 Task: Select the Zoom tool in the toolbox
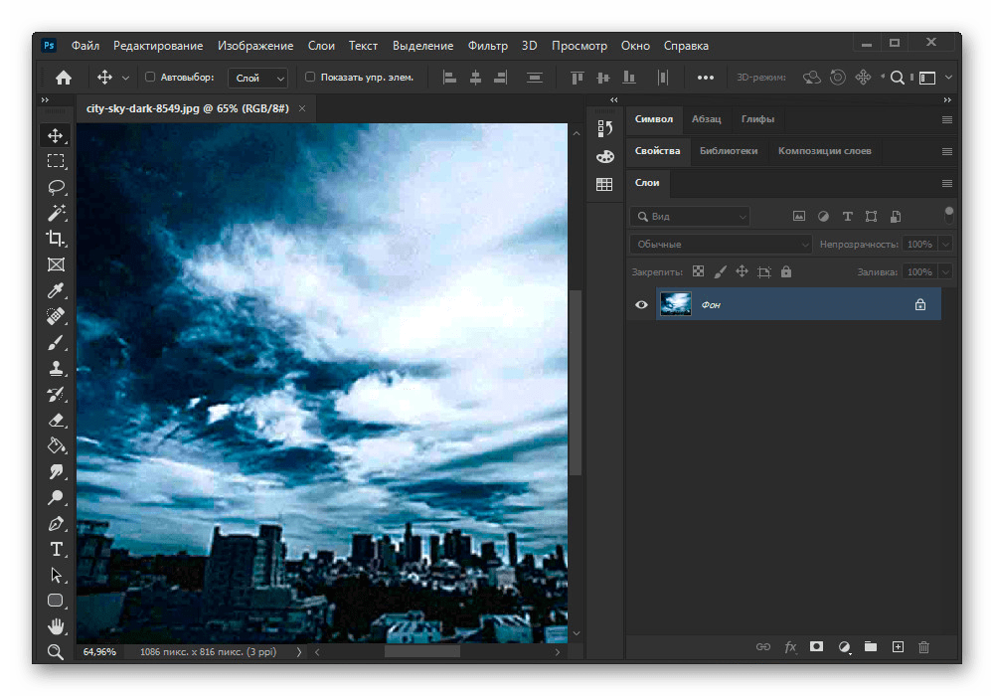point(56,651)
